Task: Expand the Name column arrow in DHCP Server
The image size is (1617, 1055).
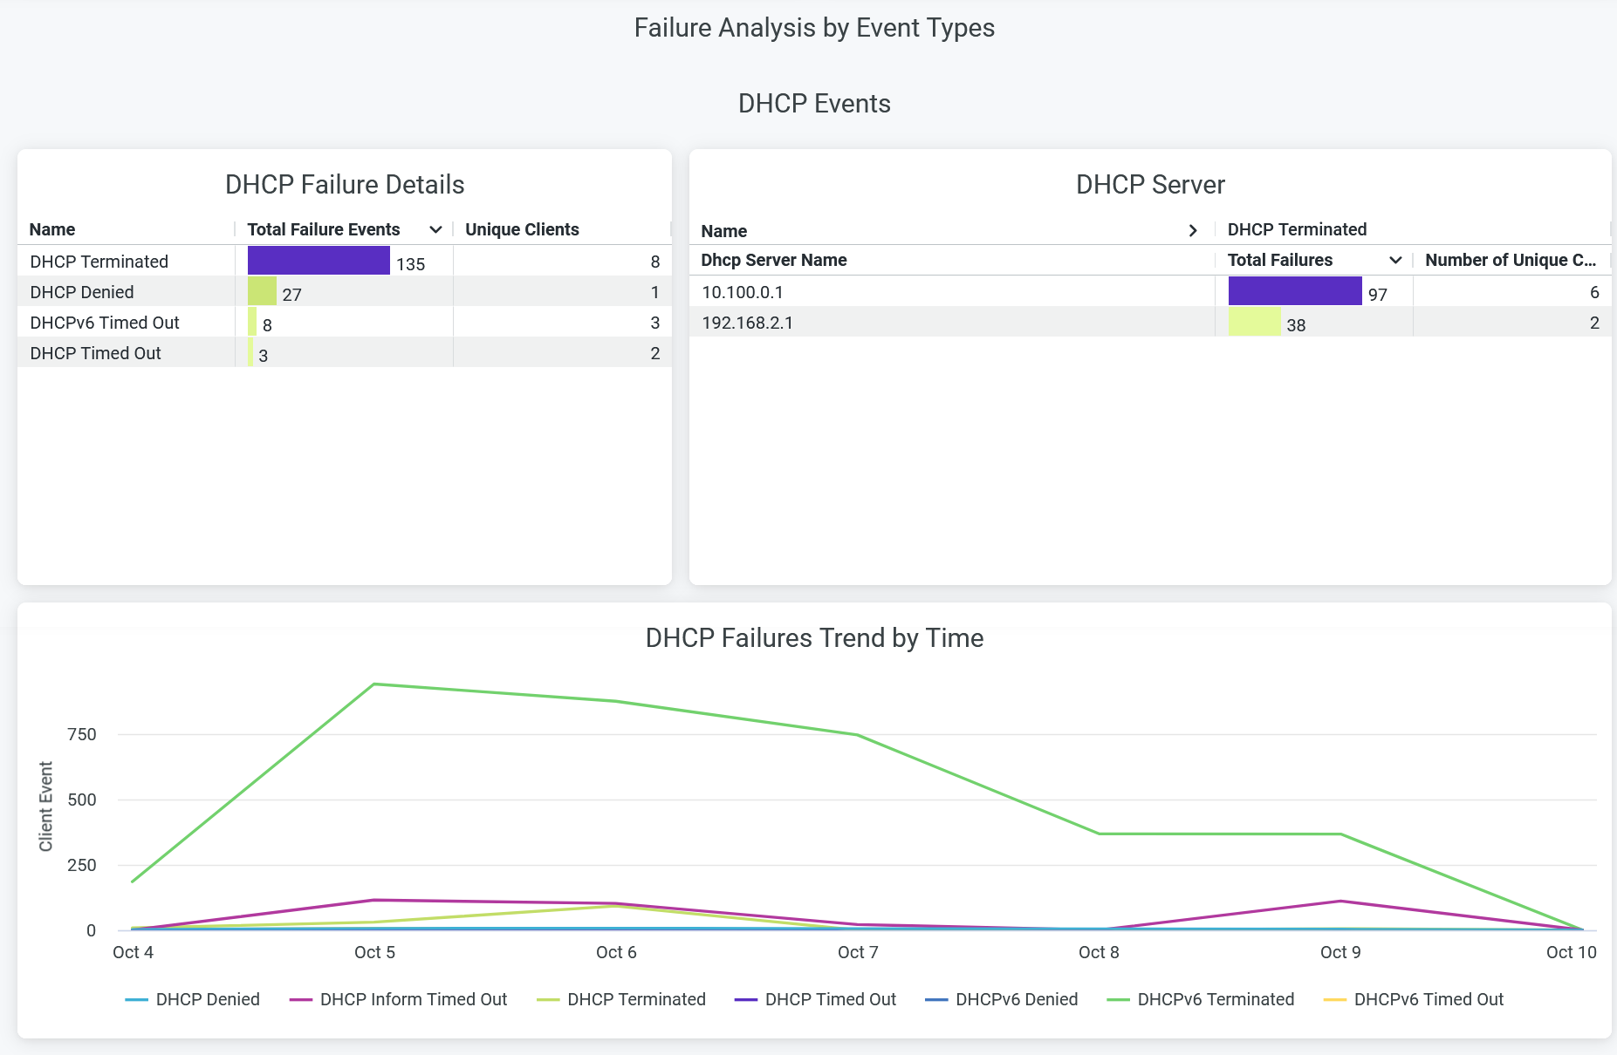Action: coord(1193,230)
